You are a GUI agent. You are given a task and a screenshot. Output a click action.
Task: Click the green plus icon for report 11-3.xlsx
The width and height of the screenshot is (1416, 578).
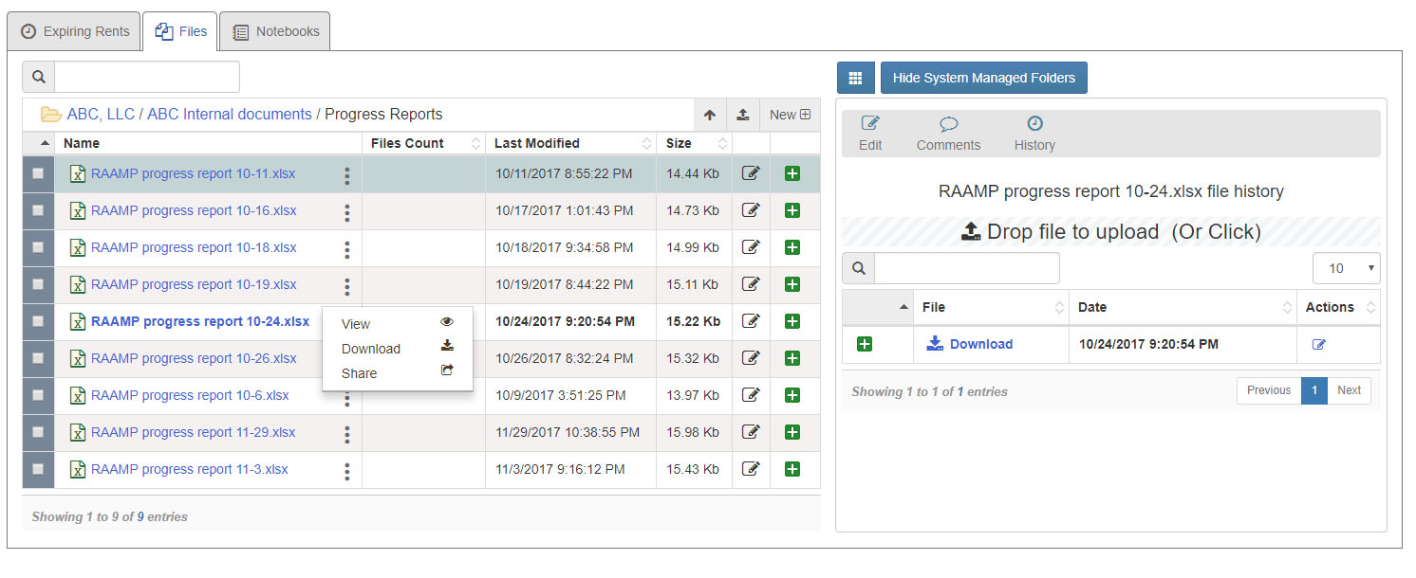792,469
